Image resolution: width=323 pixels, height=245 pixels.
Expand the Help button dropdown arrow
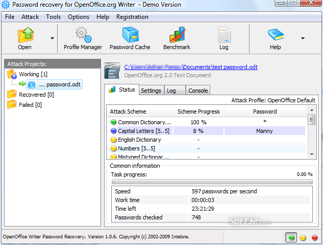[x=303, y=38]
